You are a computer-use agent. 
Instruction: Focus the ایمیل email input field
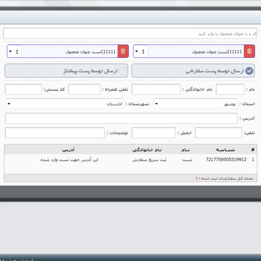point(154,133)
